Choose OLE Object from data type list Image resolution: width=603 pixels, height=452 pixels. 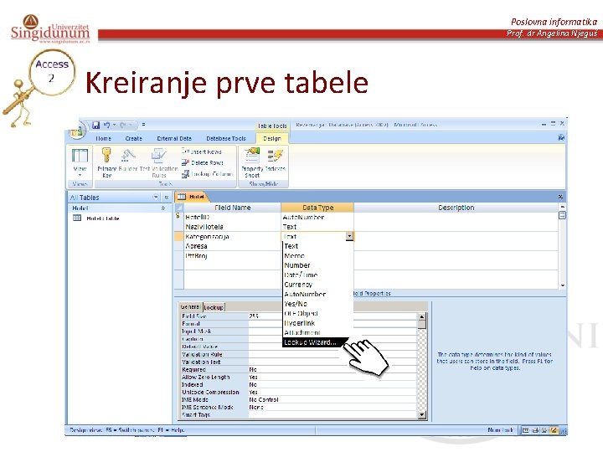click(317, 313)
